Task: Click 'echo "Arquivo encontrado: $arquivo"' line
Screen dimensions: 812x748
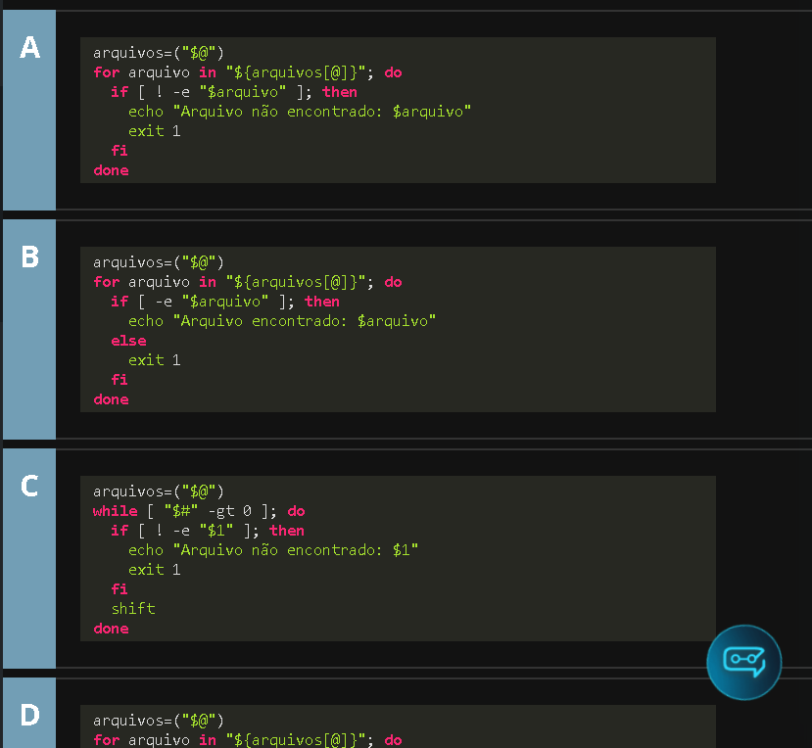Action: click(x=282, y=321)
